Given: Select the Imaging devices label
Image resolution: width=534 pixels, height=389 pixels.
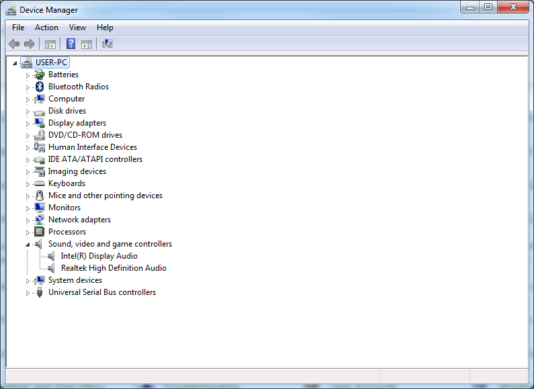Looking at the screenshot, I should click(x=77, y=171).
